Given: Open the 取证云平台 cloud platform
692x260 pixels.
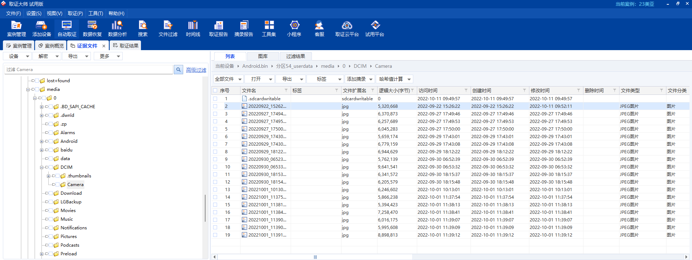Looking at the screenshot, I should 347,29.
